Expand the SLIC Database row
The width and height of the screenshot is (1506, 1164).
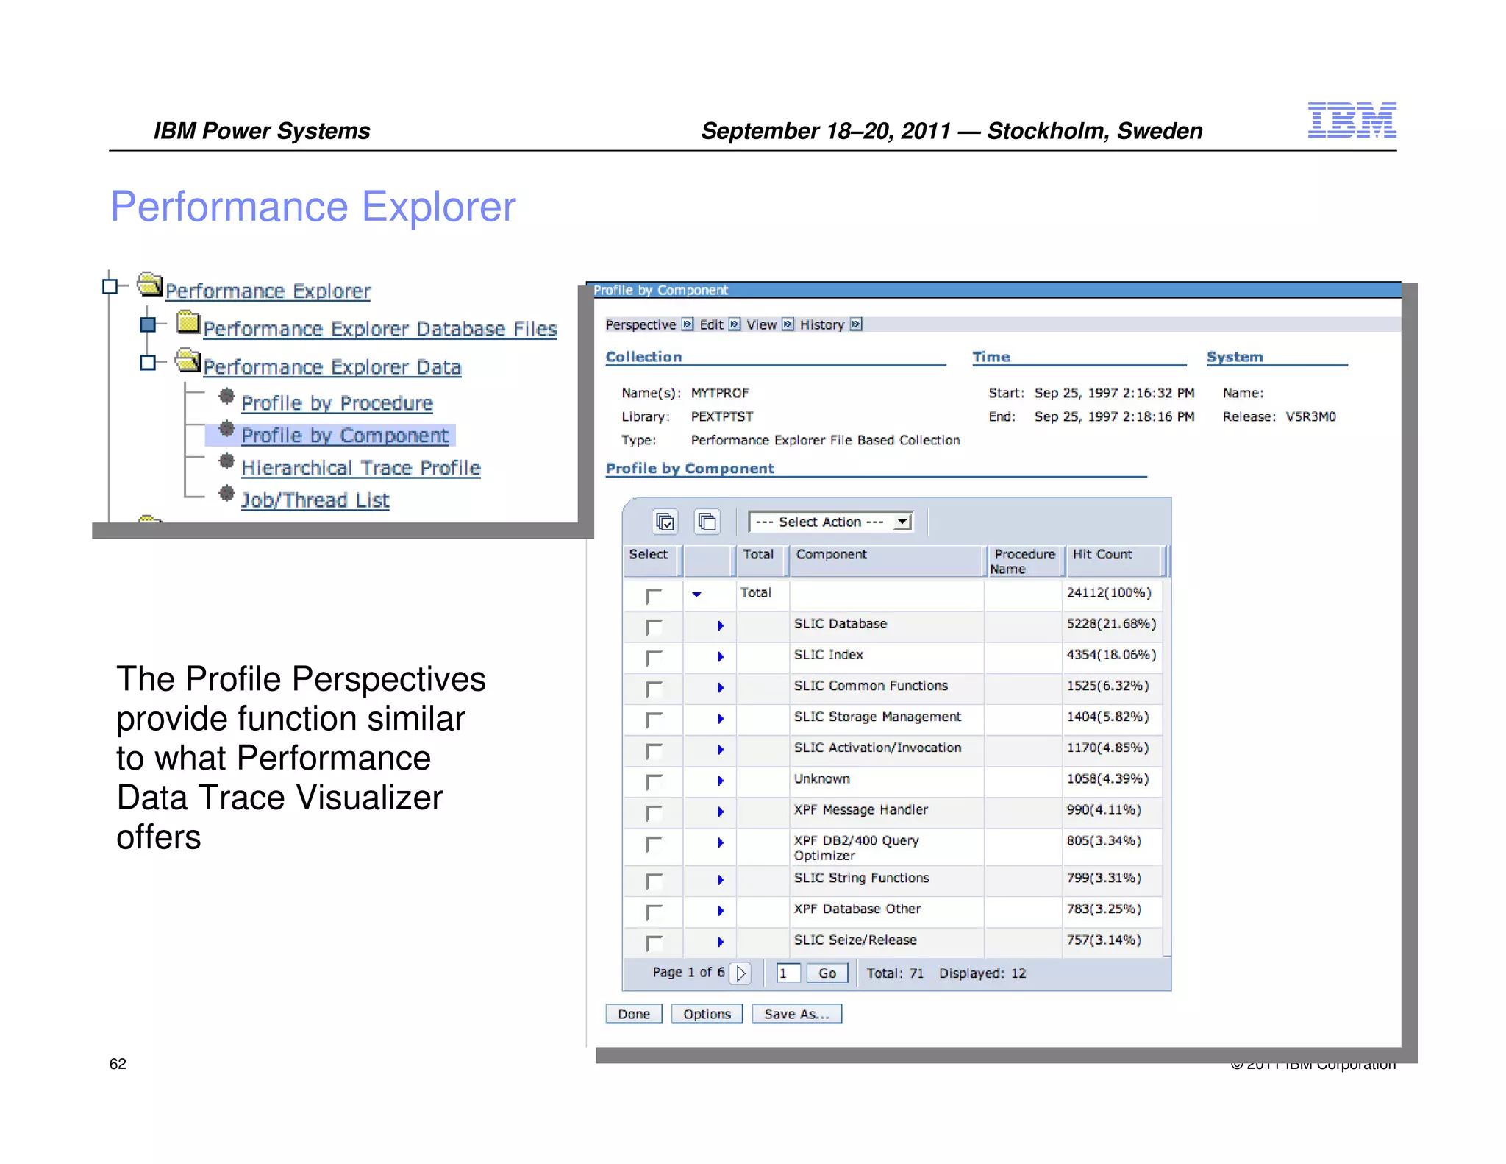pos(721,625)
